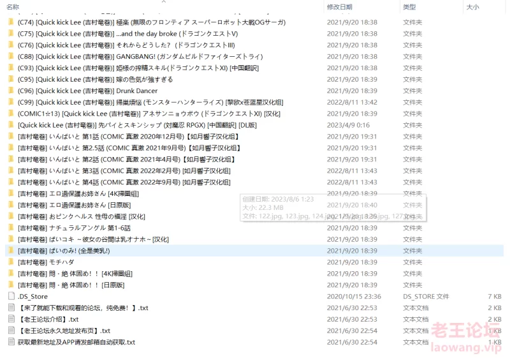Click folder icon of 悶・絶 体固め [日原版]
Screen dimensions: 510x358
click(11, 285)
